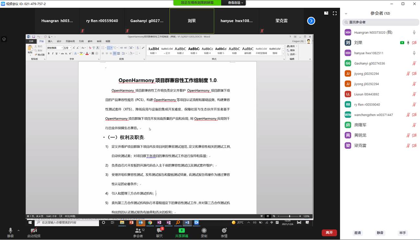Click the Chrome icon in the shared taskbar

(150, 222)
